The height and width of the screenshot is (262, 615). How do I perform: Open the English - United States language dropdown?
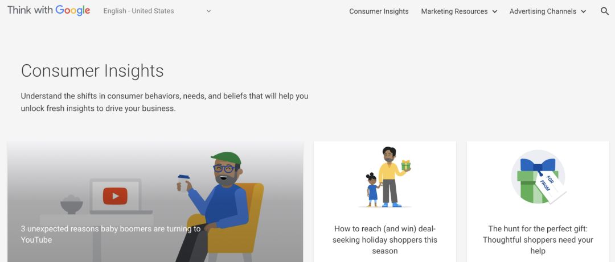[157, 11]
